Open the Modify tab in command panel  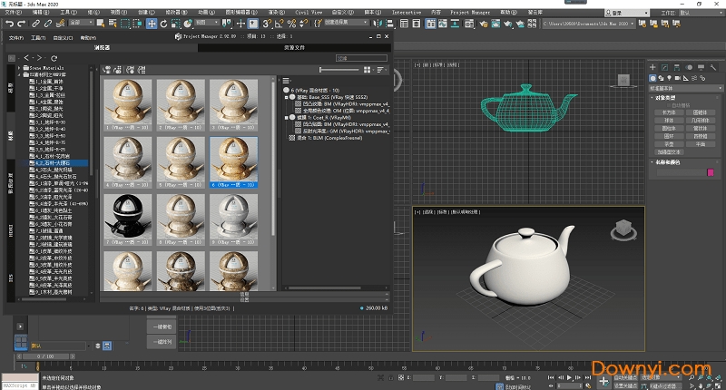(665, 66)
